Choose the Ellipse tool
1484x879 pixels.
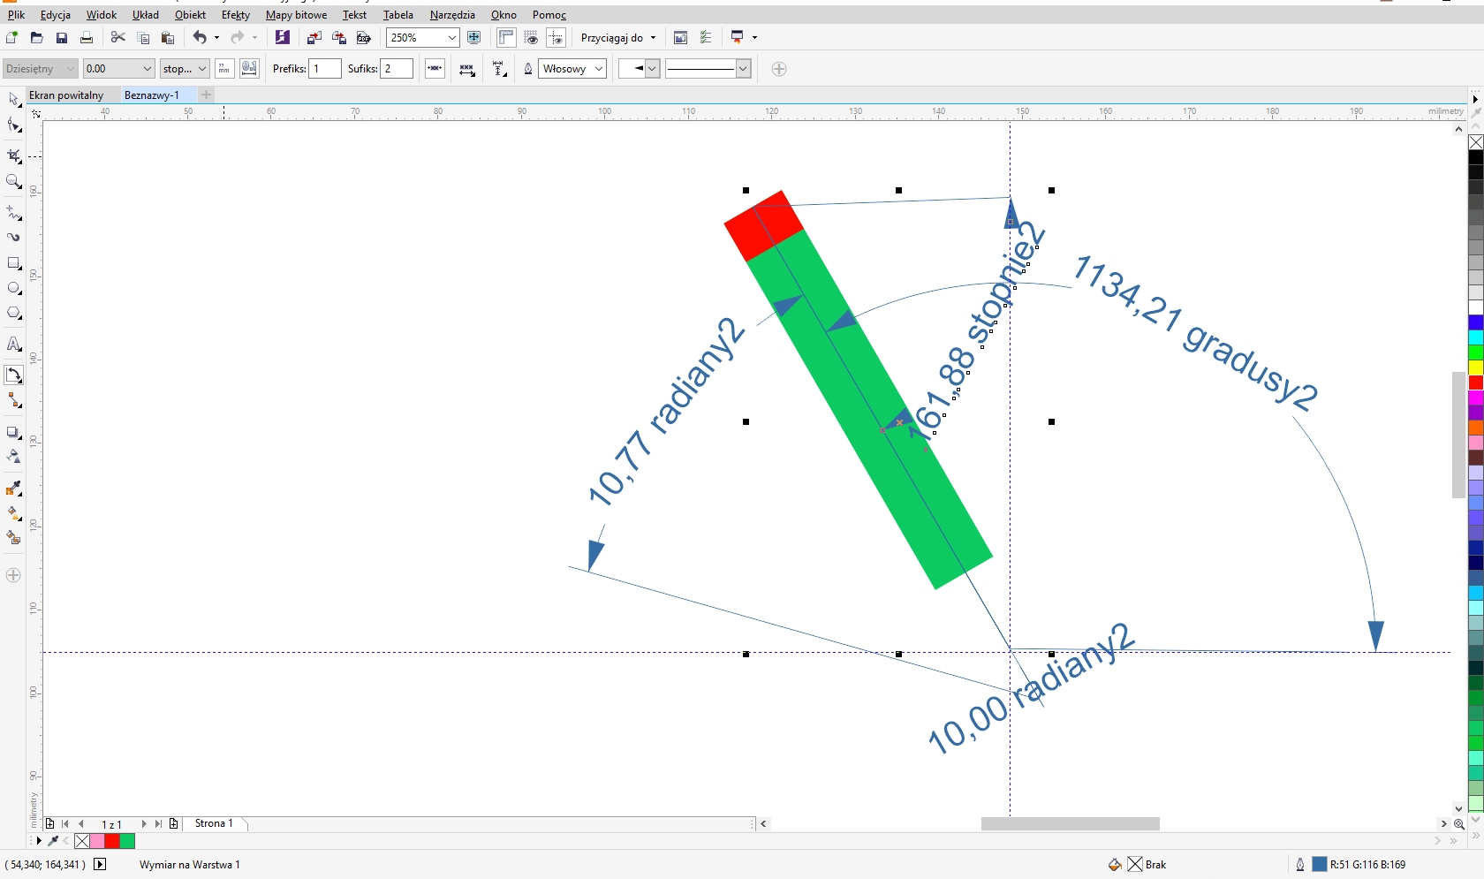click(x=14, y=289)
